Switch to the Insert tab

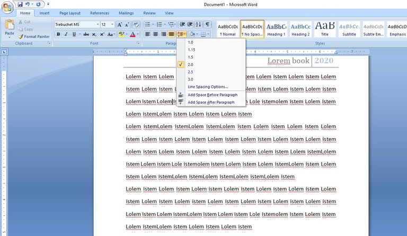point(45,13)
